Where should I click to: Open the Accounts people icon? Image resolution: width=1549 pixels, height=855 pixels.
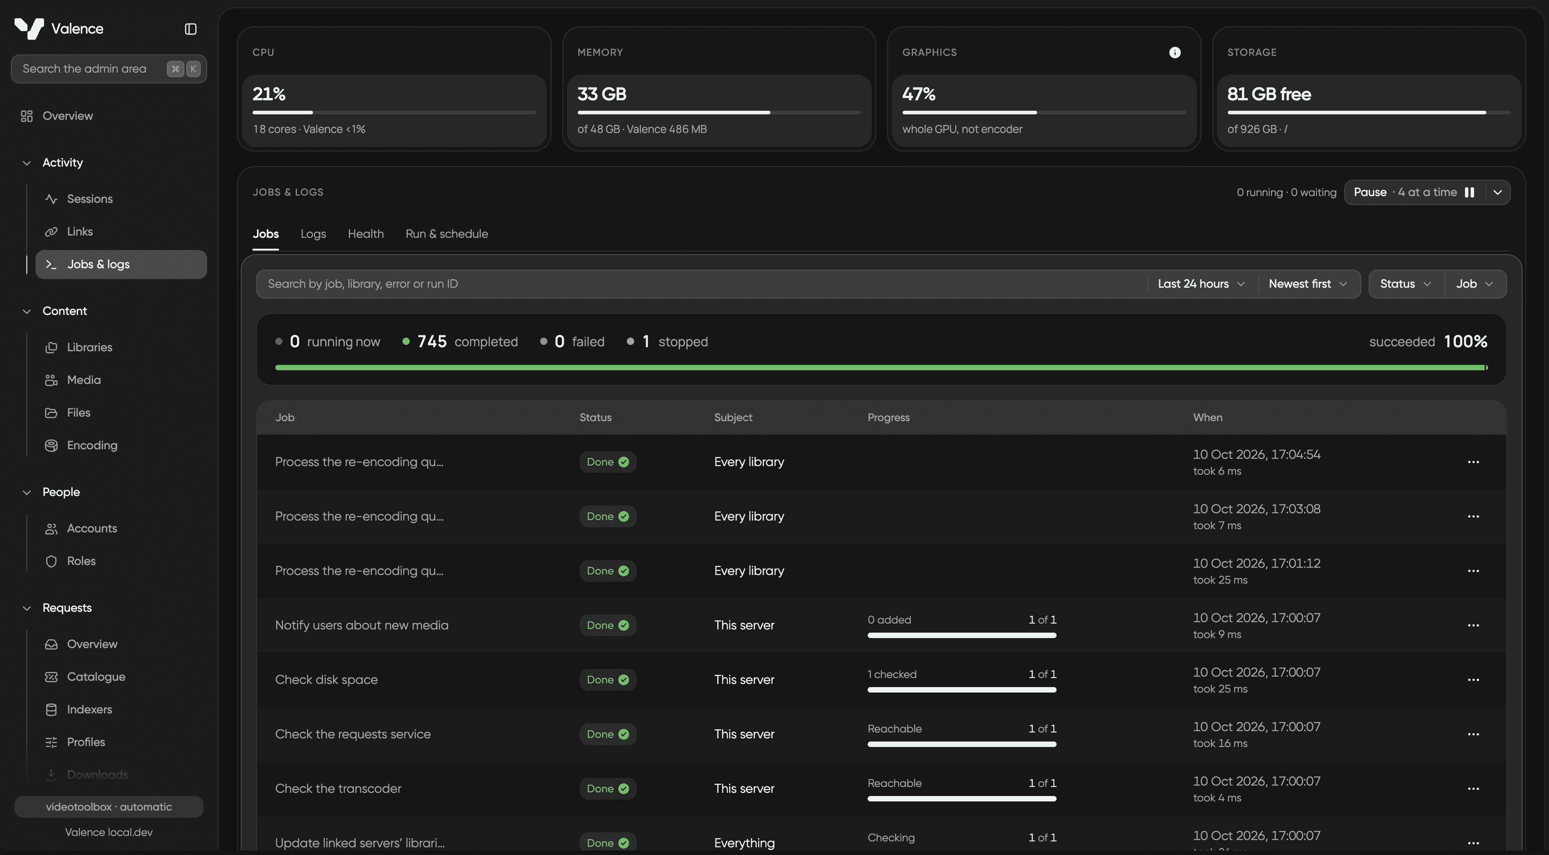click(51, 528)
